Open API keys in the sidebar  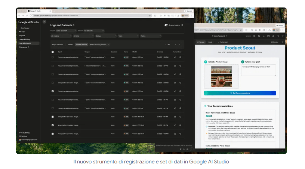click(x=22, y=32)
